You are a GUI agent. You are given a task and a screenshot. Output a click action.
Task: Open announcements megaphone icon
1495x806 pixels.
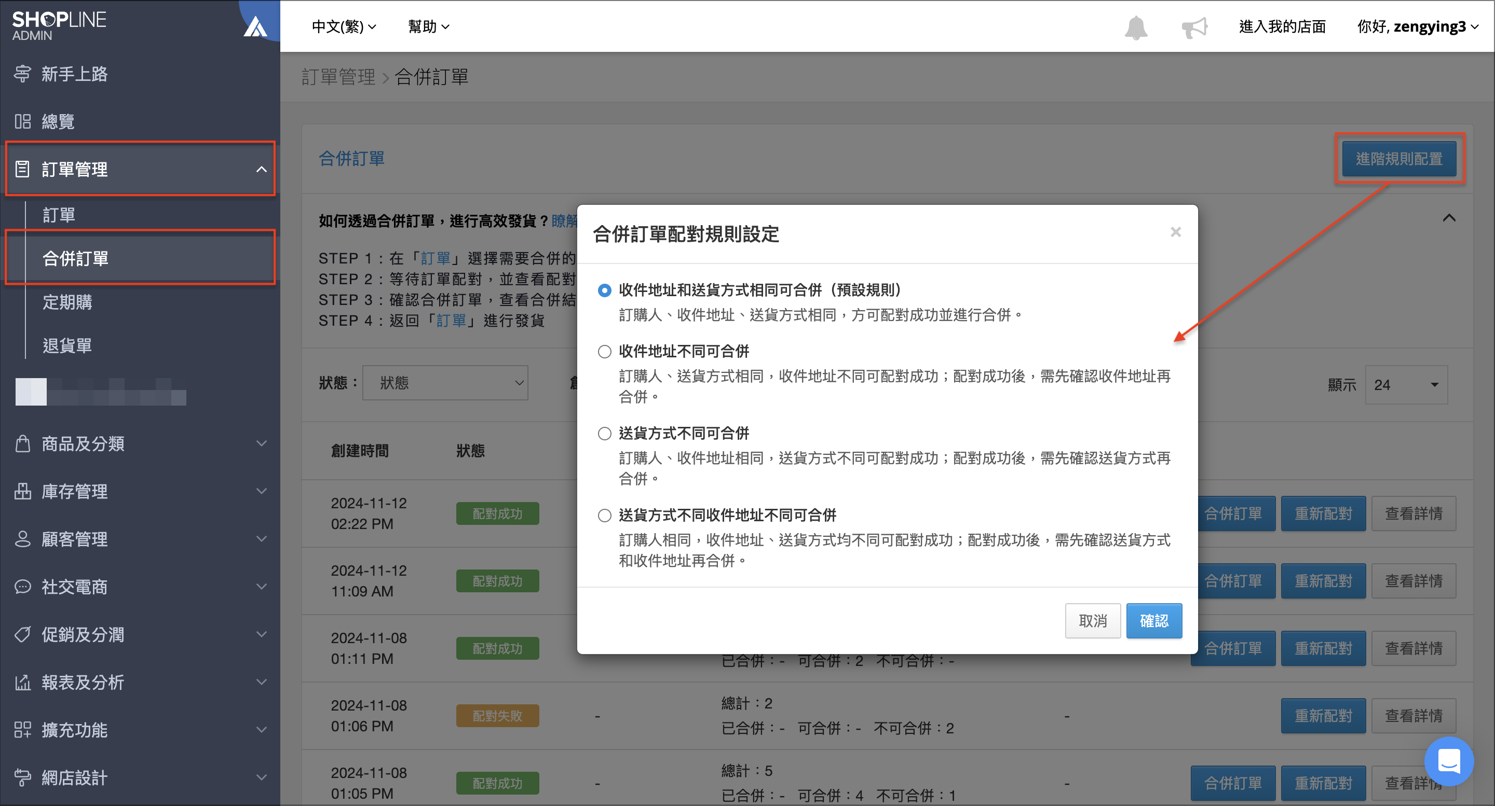click(x=1194, y=27)
